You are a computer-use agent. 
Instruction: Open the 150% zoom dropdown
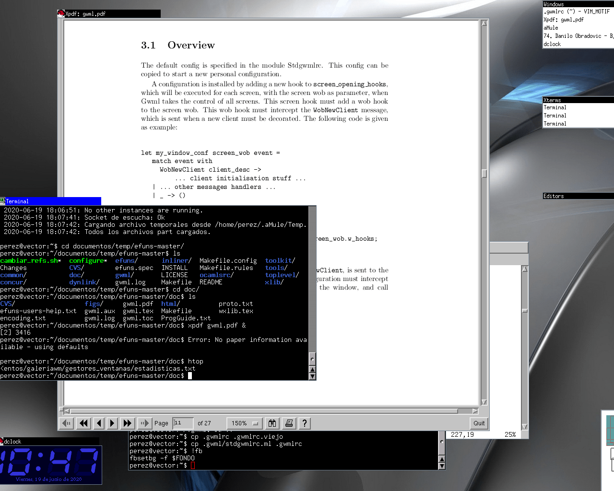pos(245,423)
